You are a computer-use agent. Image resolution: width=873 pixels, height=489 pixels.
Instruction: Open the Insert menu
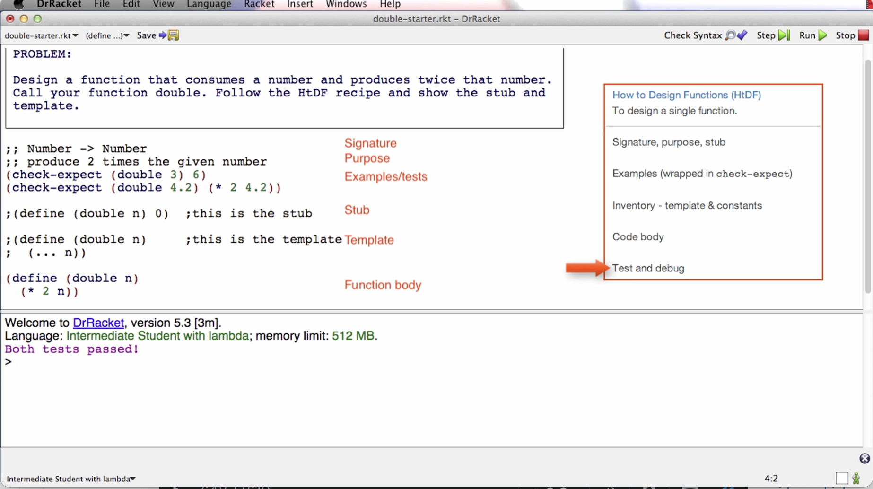(x=300, y=4)
